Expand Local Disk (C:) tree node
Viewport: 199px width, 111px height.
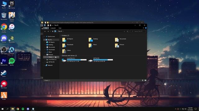[x=45, y=60]
